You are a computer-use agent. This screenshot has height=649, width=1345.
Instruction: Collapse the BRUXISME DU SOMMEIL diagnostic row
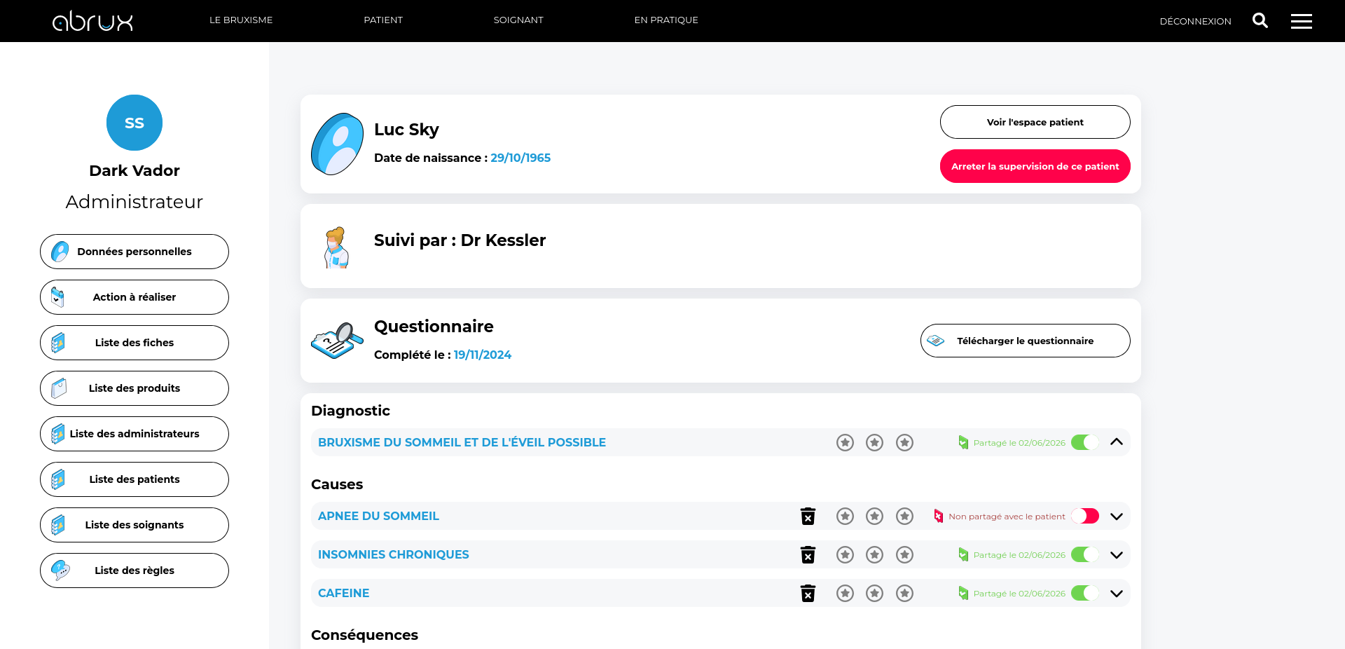1117,442
